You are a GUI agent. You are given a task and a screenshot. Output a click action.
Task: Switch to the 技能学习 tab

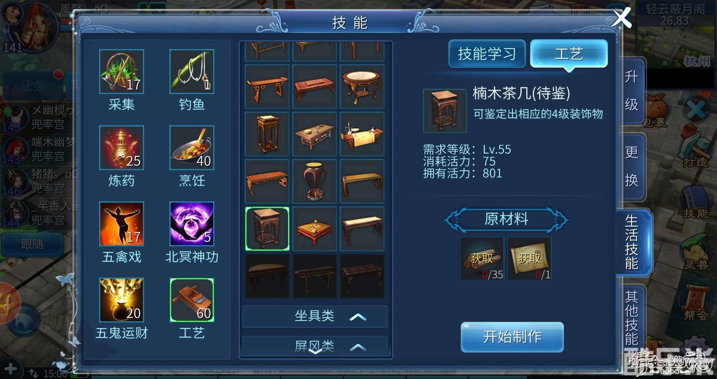tap(487, 54)
